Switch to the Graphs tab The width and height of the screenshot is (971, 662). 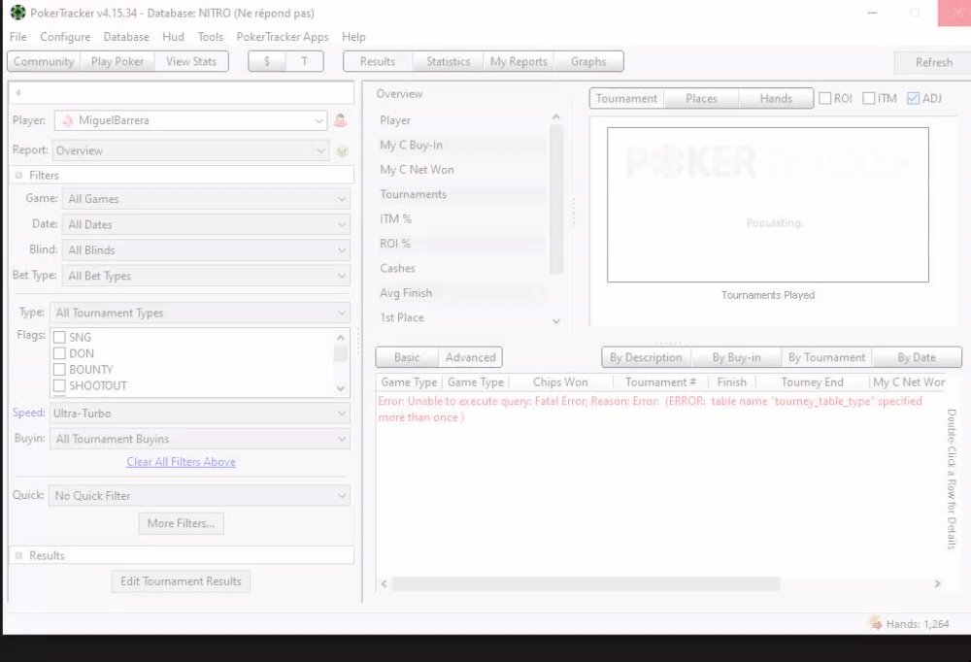click(588, 61)
